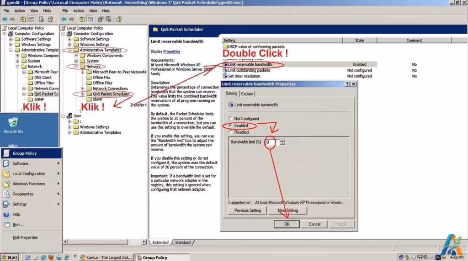This screenshot has height=261, width=468.
Task: Switch to Kaskus browser task on taskbar
Action: (106, 257)
